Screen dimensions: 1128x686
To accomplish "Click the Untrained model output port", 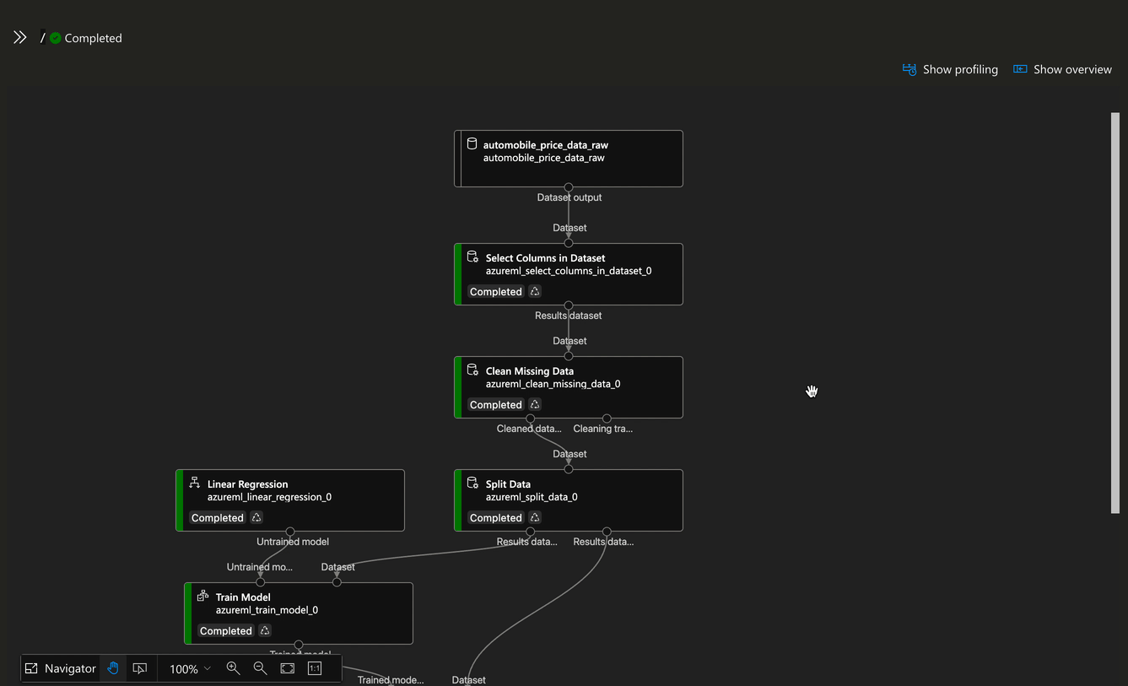I will [x=290, y=532].
